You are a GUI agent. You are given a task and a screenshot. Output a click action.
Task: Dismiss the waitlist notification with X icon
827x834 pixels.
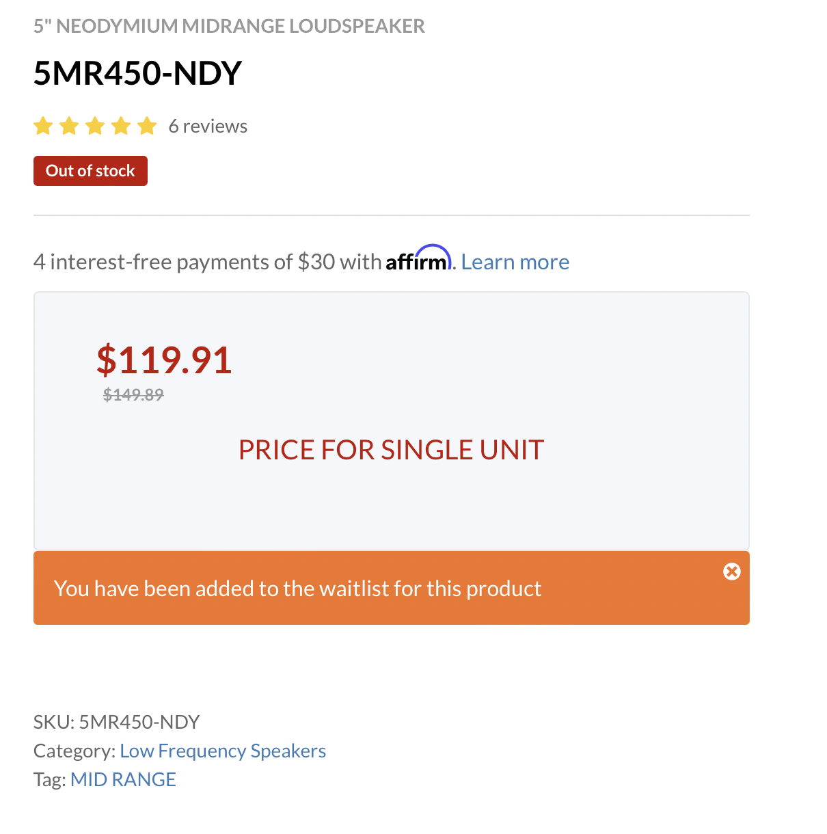point(731,571)
